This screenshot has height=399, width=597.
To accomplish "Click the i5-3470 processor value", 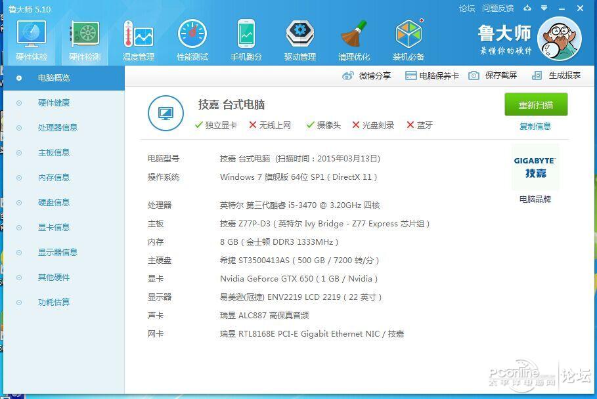I will tap(299, 205).
